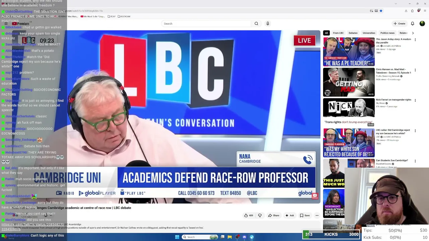Save the video to a playlist
The image size is (429, 241).
[305, 216]
